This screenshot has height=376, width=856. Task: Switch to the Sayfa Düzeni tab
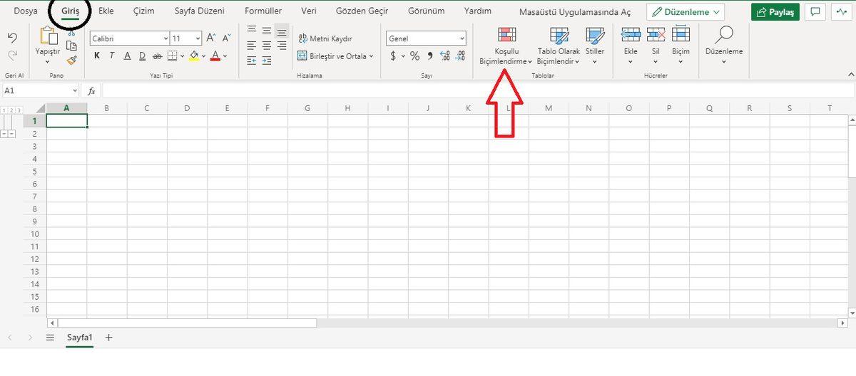200,11
